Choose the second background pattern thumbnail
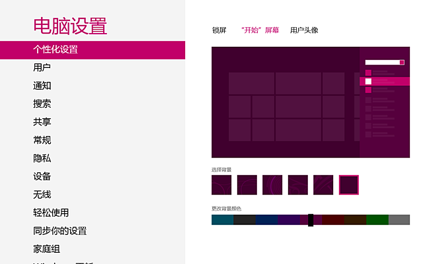423x264 pixels. 247,185
